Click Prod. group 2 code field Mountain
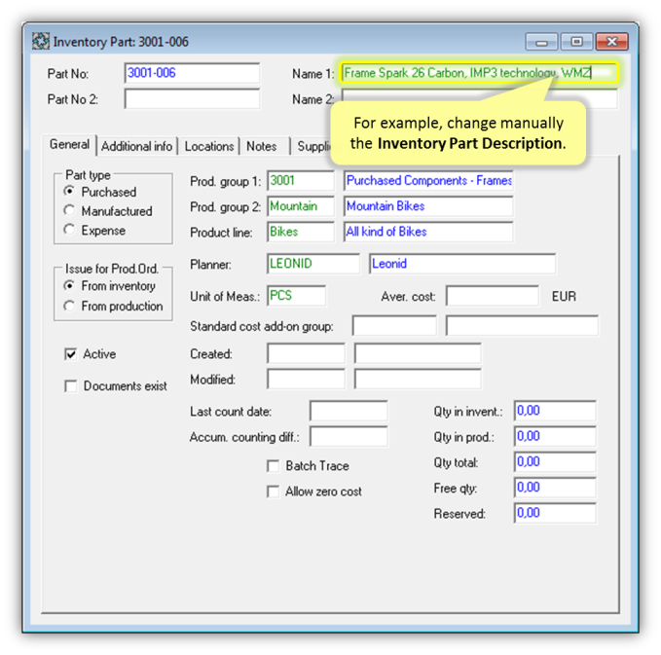 [x=301, y=206]
